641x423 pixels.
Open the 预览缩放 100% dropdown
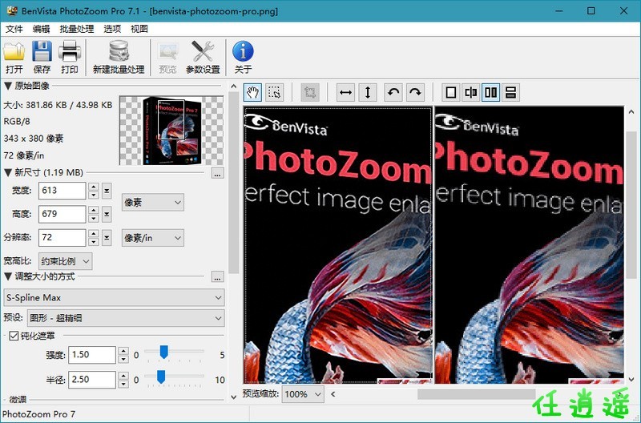(303, 394)
